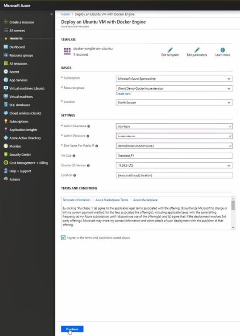Show info tooltip for Dns Name For Public IP
This screenshot has width=240, height=336.
click(x=96, y=146)
